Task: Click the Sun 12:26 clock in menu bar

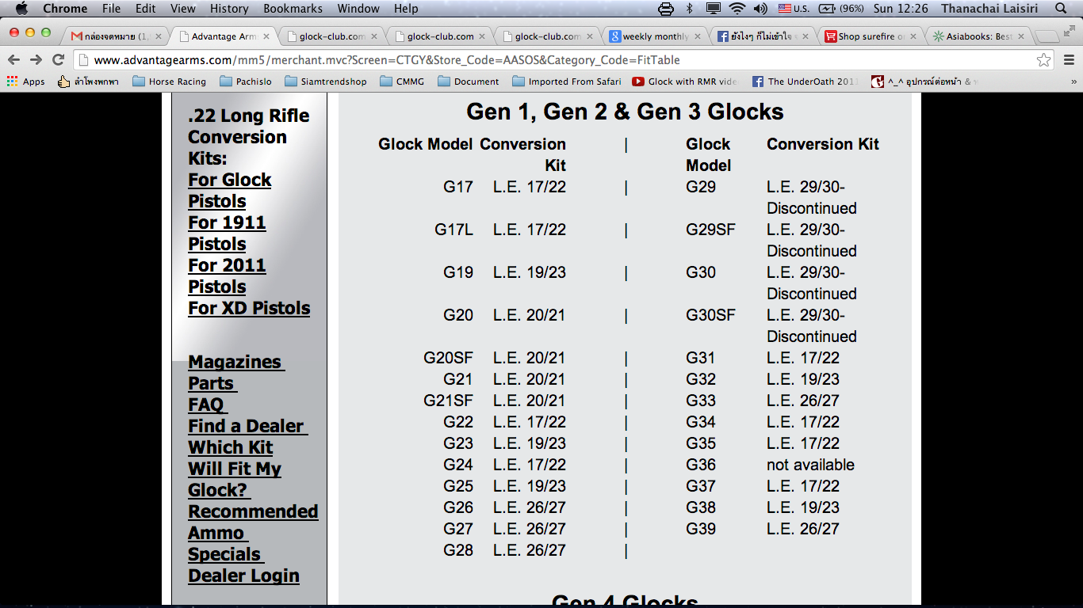Action: click(900, 9)
